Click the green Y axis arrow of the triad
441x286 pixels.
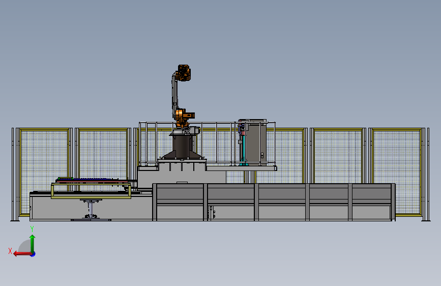tap(33, 243)
